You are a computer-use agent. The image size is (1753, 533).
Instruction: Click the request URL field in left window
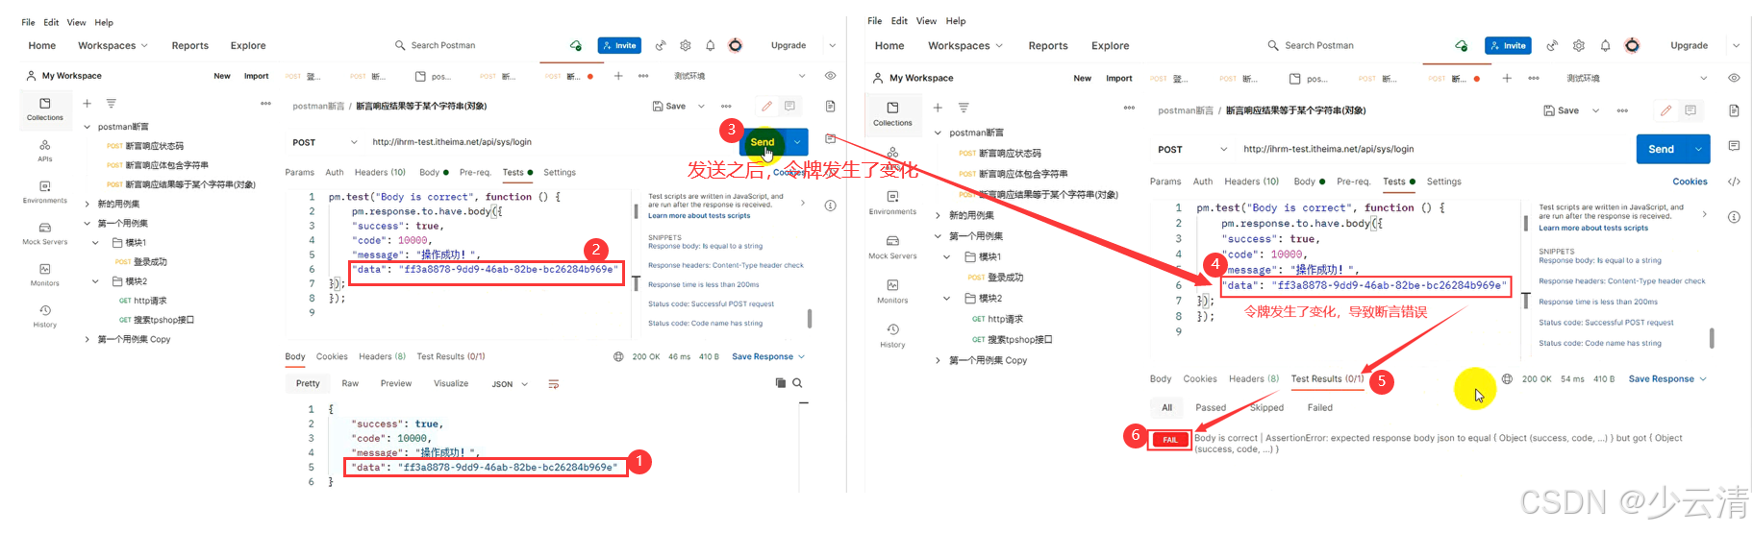click(548, 142)
